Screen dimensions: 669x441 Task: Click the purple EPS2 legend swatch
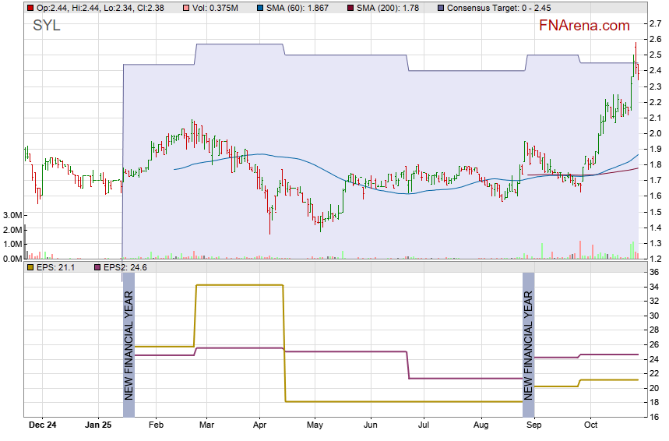click(x=97, y=267)
